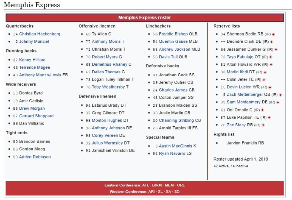The height and width of the screenshot is (200, 292).
Task: Open Sam Montgomery link
Action: (x=243, y=102)
